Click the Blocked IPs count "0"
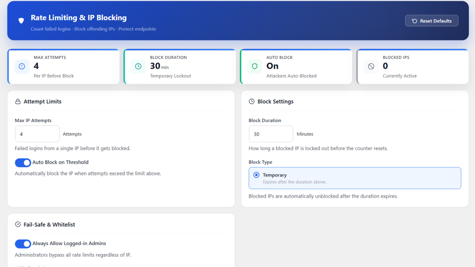Viewport: 475px width, 267px height. 385,66
